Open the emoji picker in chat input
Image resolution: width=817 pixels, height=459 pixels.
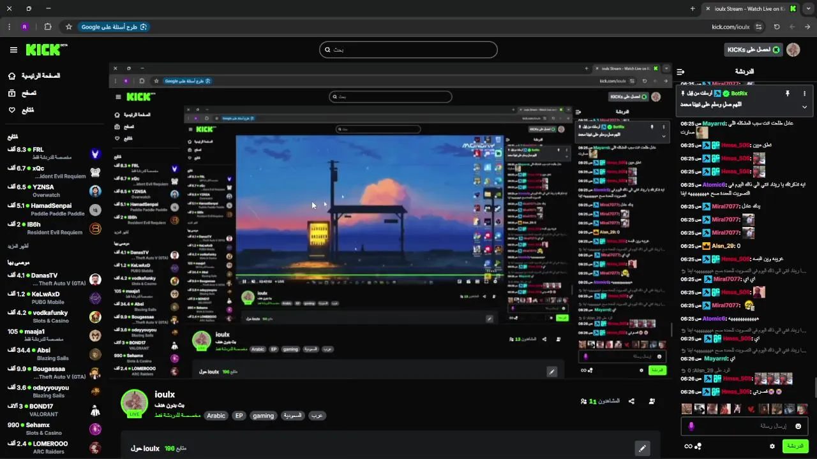798,426
